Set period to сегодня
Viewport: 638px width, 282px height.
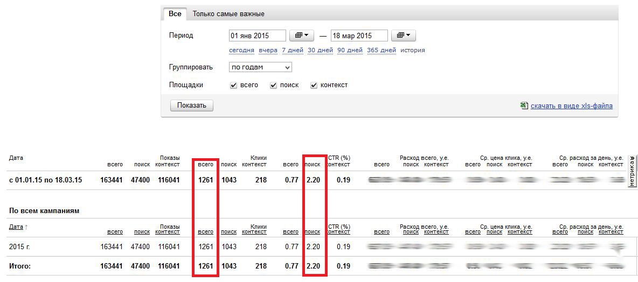[242, 51]
